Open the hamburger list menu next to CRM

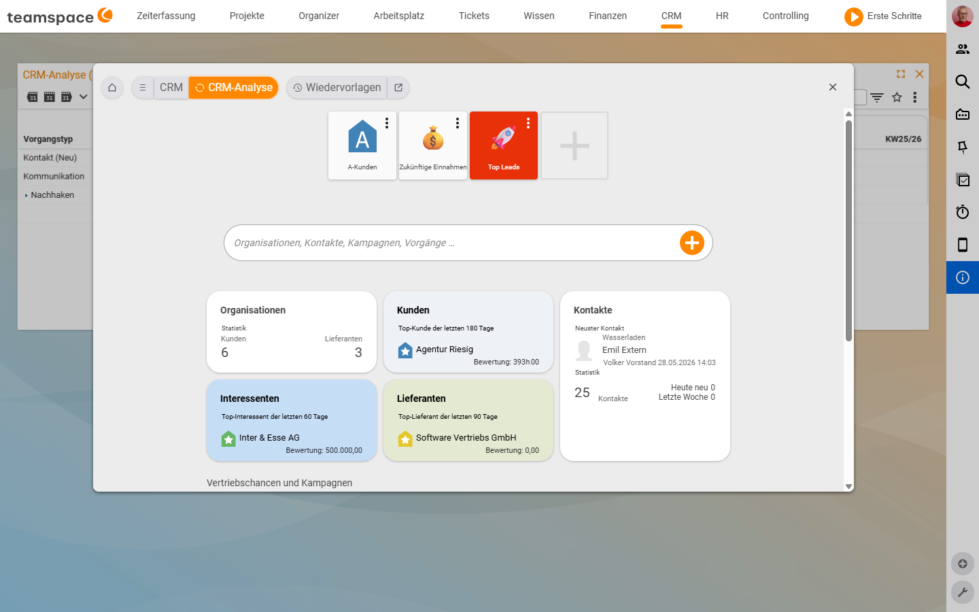pos(143,88)
